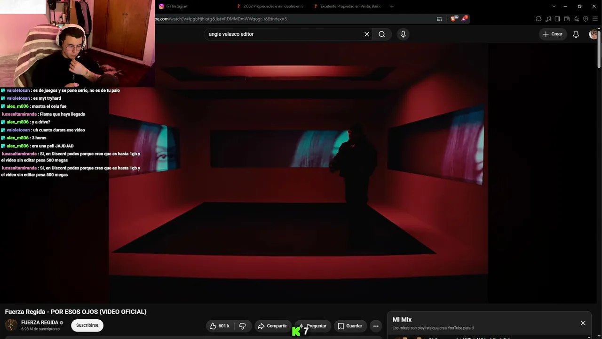Open YouTube notifications bell
Image resolution: width=602 pixels, height=339 pixels.
576,34
